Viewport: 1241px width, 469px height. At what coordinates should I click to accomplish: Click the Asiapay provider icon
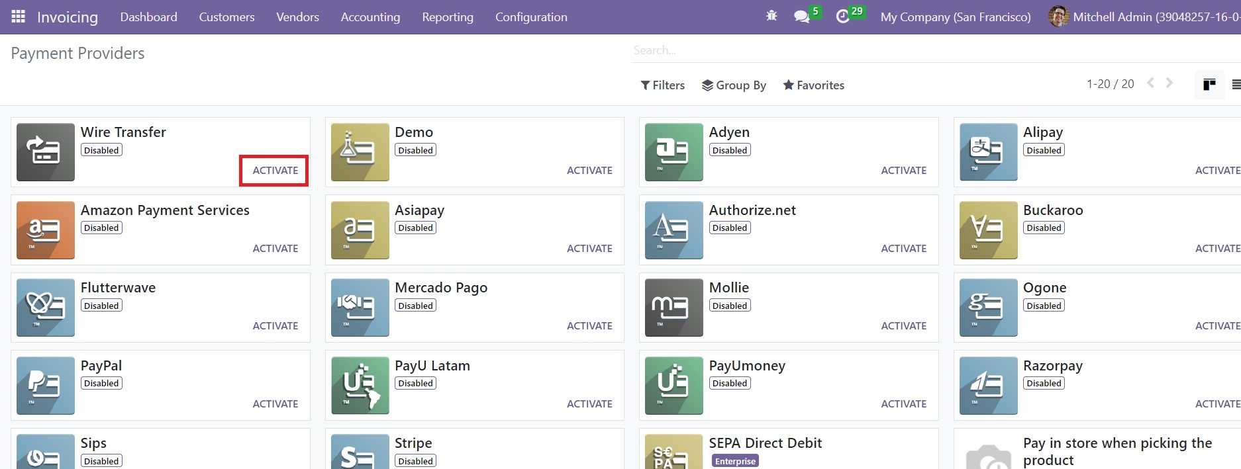coord(360,230)
